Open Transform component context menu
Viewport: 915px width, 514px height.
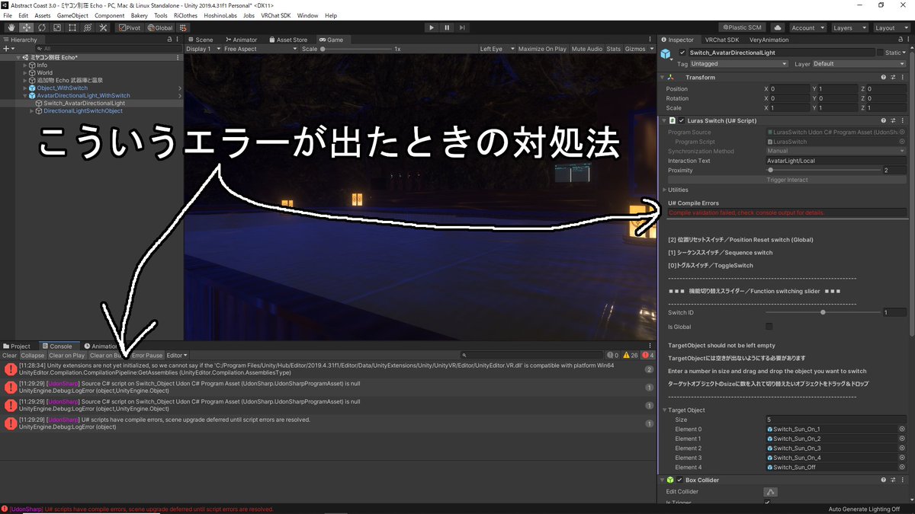pyautogui.click(x=901, y=77)
